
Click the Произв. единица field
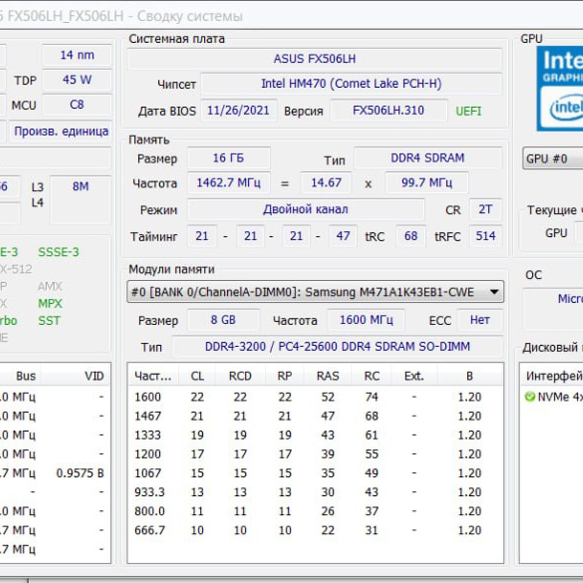tap(61, 132)
